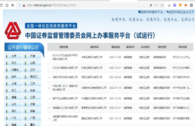Expand the 湖南昊华化工股份有限公司 row

tap(49, 108)
